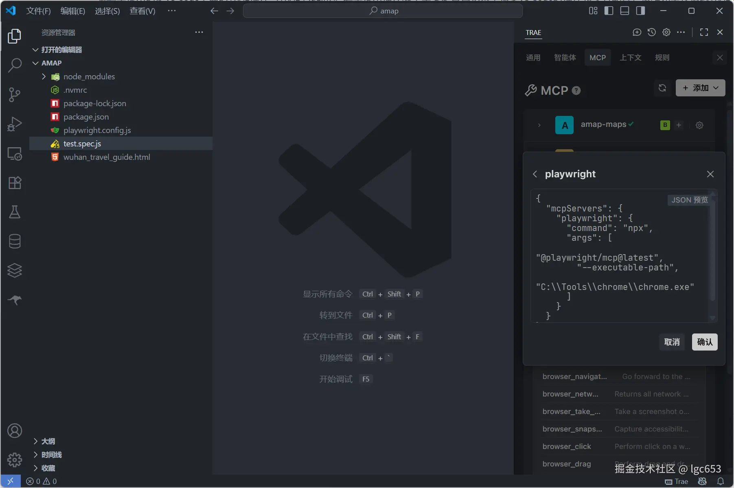Open the Remote Explorer view
734x488 pixels.
pyautogui.click(x=15, y=154)
